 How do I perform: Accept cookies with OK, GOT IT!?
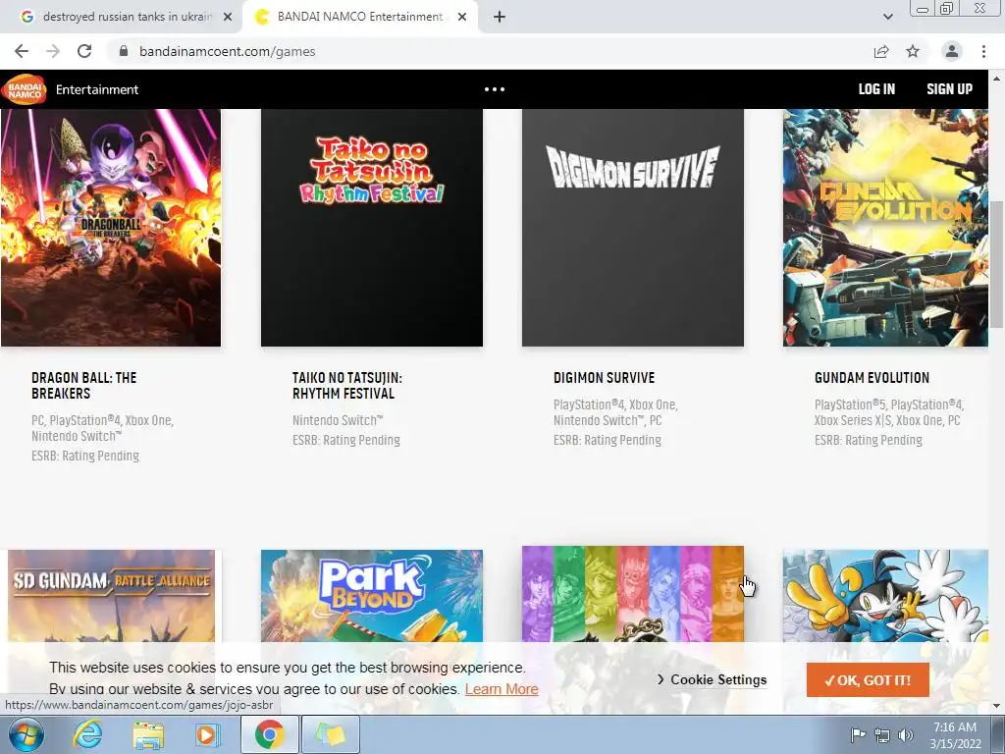coord(868,679)
